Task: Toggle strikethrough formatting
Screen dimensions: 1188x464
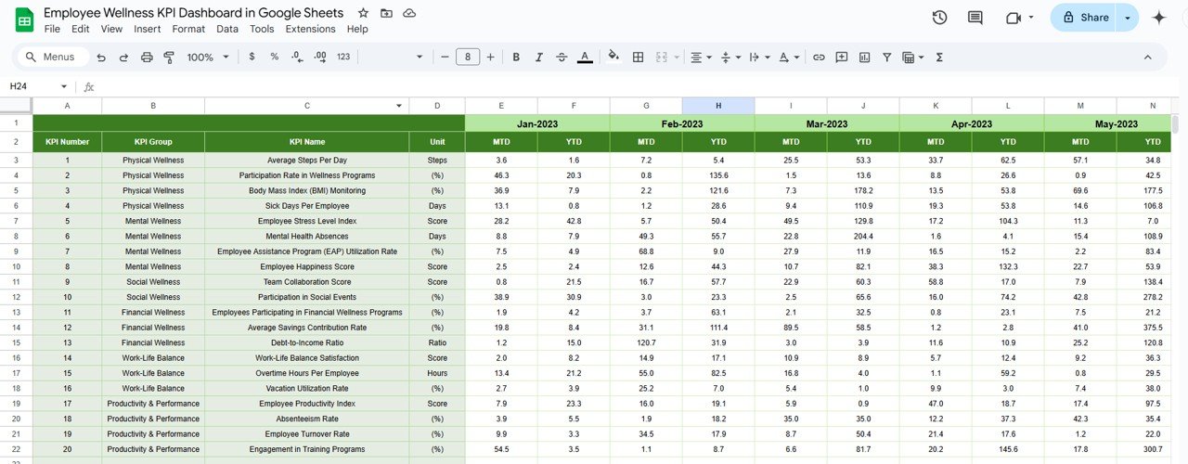Action: [562, 58]
